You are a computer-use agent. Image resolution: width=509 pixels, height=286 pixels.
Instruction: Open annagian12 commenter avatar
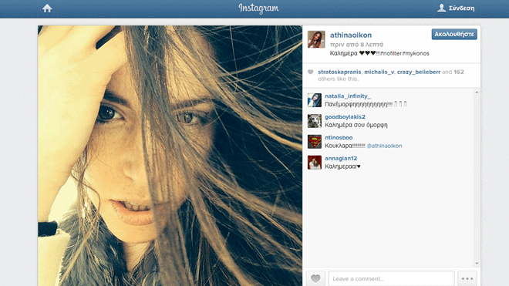tap(315, 163)
